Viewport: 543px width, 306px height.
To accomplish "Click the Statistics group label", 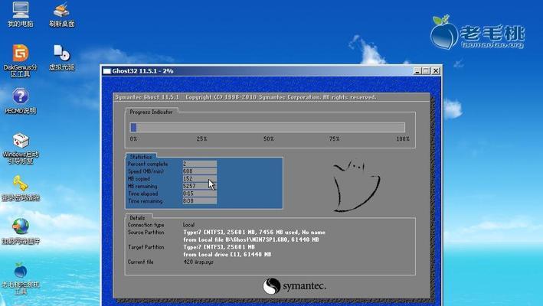I will click(141, 157).
